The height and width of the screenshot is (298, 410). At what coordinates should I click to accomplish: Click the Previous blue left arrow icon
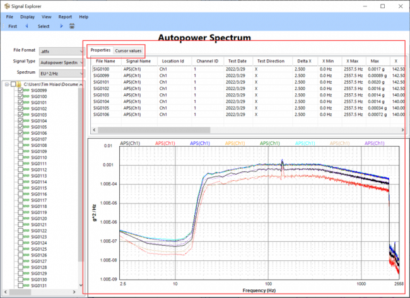pyautogui.click(x=26, y=26)
